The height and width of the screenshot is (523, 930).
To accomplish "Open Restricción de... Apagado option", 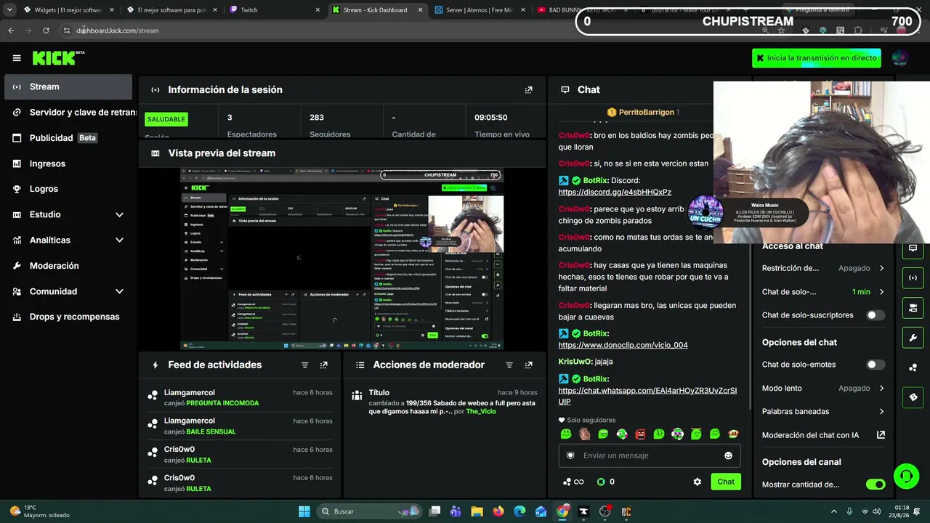I will [823, 268].
